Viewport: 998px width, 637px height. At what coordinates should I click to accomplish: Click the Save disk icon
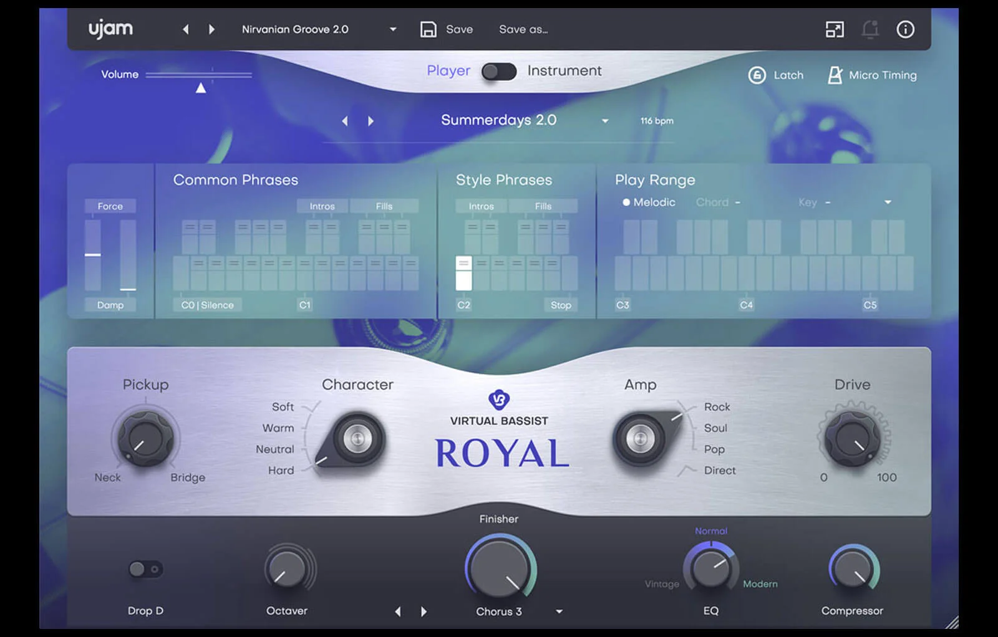[430, 29]
